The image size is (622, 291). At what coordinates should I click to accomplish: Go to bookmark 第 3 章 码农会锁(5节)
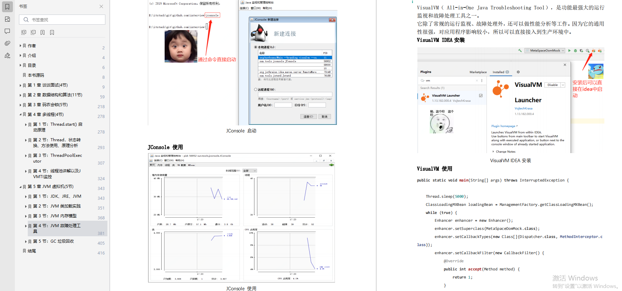click(48, 105)
